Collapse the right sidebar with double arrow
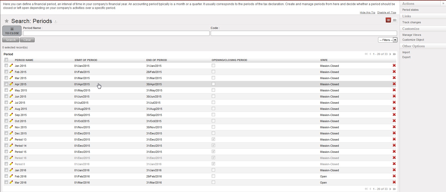The image size is (446, 192). (443, 3)
